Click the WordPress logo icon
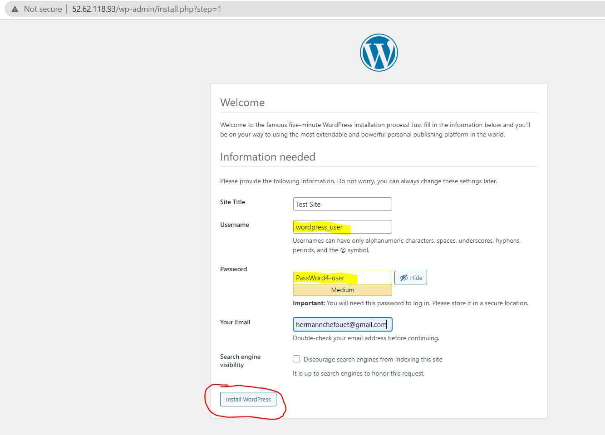Image resolution: width=605 pixels, height=435 pixels. point(379,53)
